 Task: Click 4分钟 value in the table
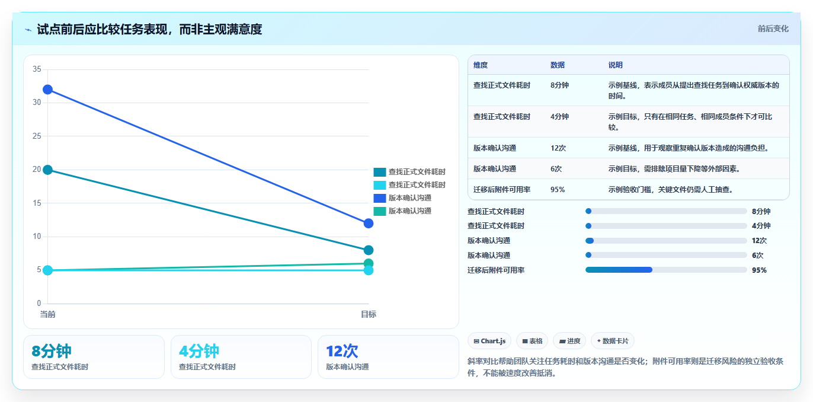pyautogui.click(x=559, y=117)
